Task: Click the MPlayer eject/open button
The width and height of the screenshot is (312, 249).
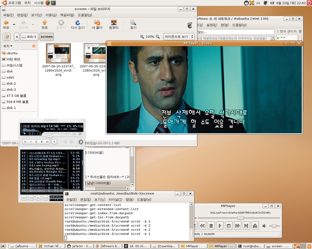Action: [x=255, y=226]
